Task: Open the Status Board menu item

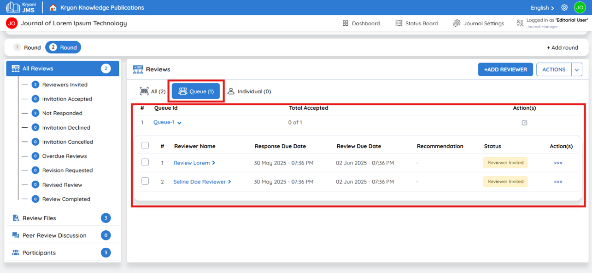Action: 416,23
